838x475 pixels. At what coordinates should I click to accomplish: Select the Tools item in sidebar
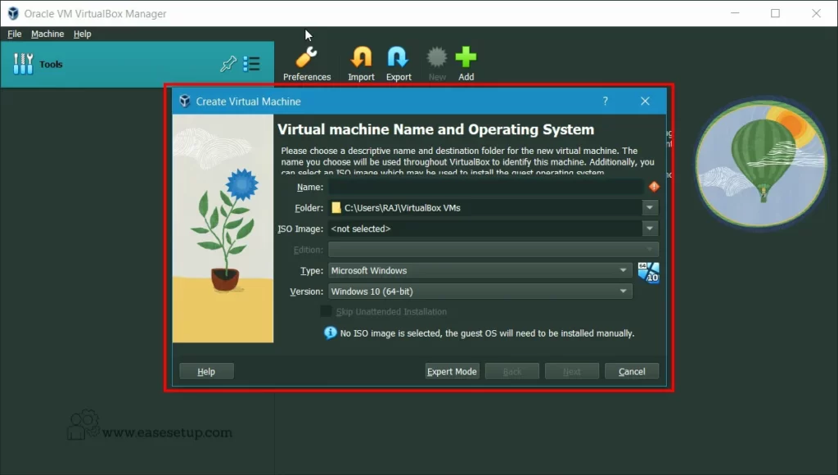(137, 64)
